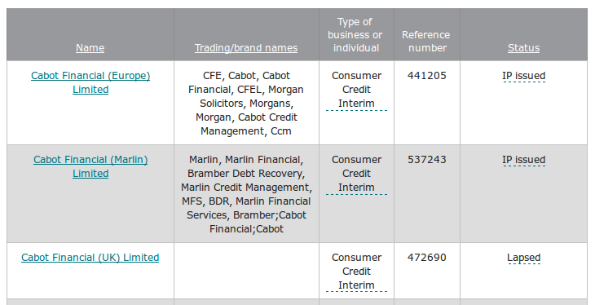Select reference number 472690 cell
This screenshot has width=595, height=305.
pyautogui.click(x=427, y=271)
